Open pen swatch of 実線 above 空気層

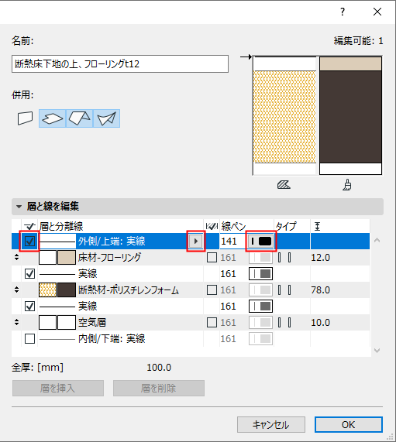pyautogui.click(x=261, y=306)
